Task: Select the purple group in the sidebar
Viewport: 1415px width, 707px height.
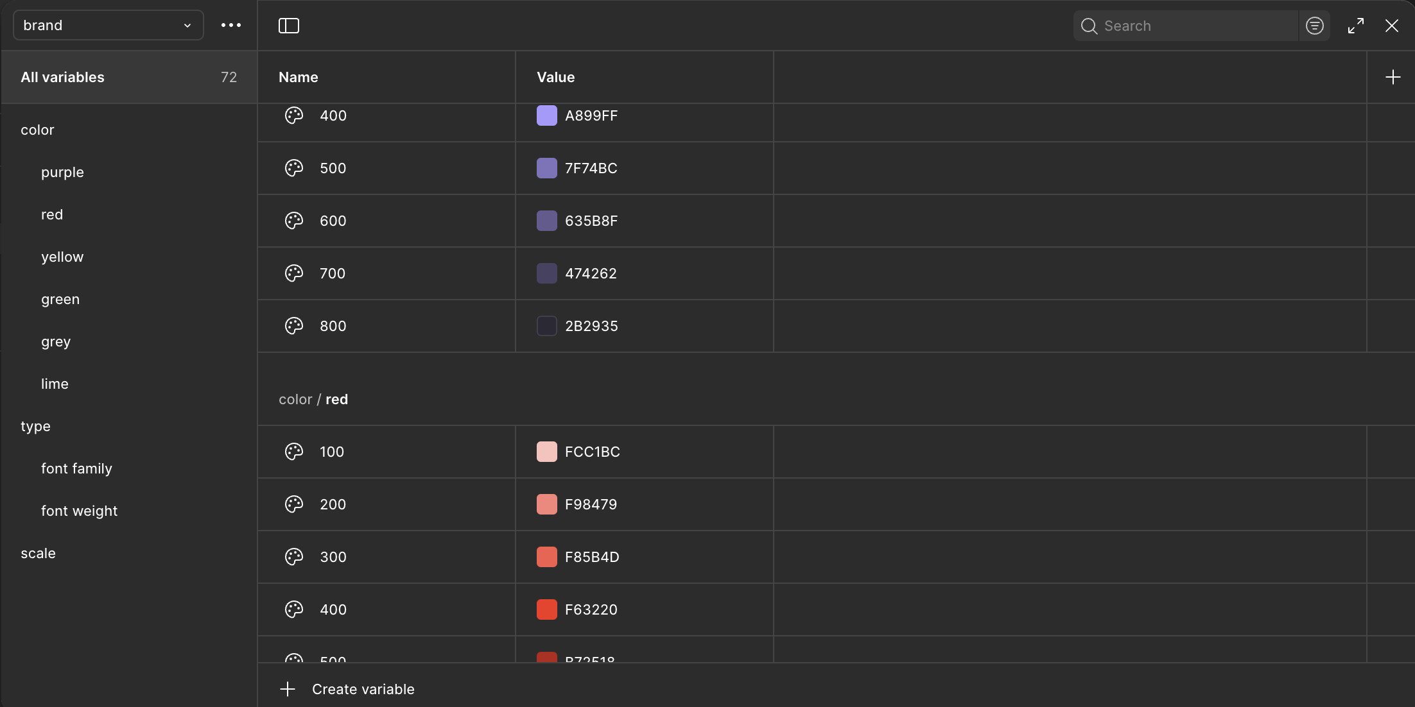Action: pyautogui.click(x=62, y=173)
